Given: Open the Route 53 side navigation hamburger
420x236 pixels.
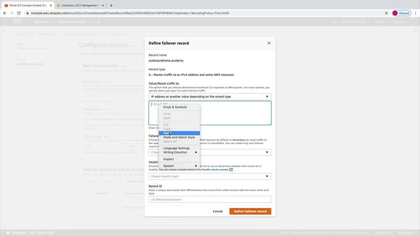Looking at the screenshot, I should pyautogui.click(x=4, y=30).
